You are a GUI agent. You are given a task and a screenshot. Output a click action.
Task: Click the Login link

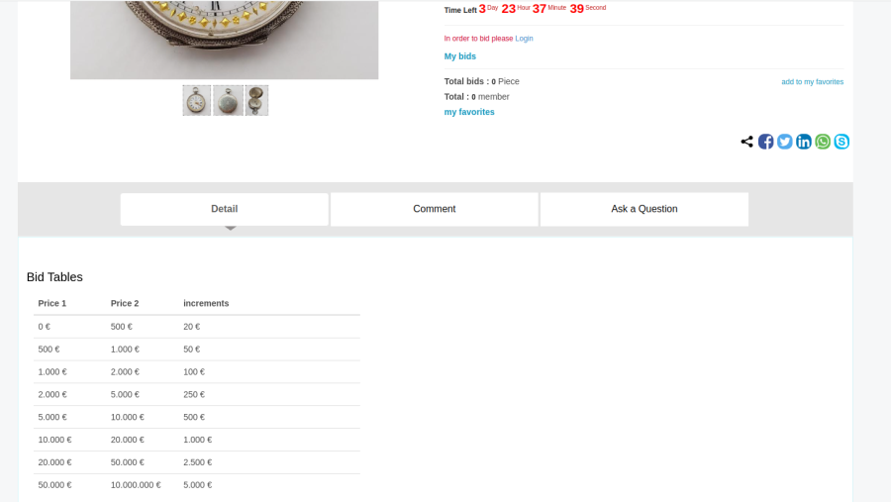pos(524,39)
